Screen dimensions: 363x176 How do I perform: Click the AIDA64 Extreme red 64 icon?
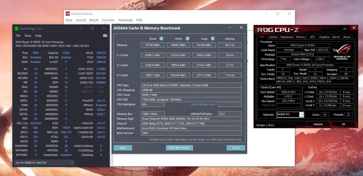tap(68, 14)
